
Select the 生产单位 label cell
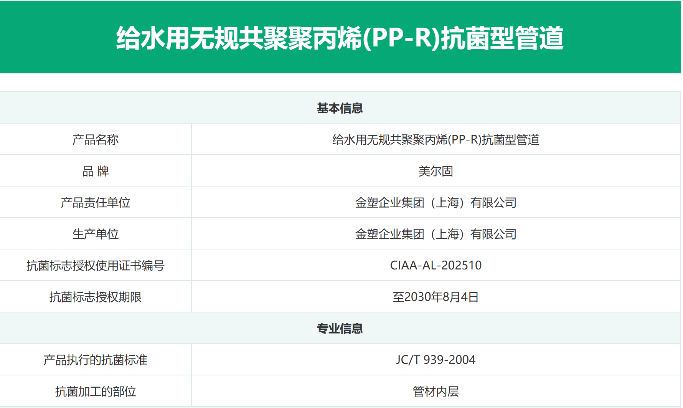point(96,234)
